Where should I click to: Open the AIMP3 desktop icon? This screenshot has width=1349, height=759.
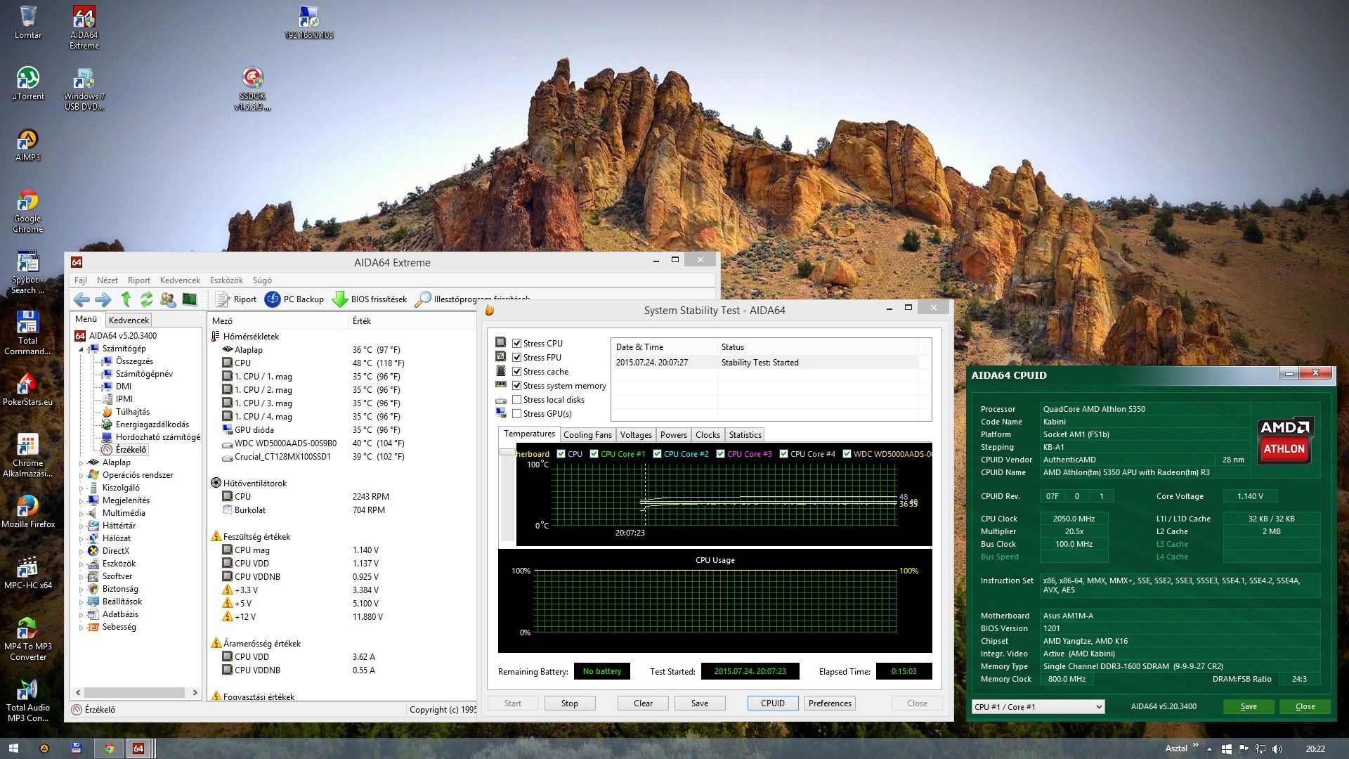[28, 145]
